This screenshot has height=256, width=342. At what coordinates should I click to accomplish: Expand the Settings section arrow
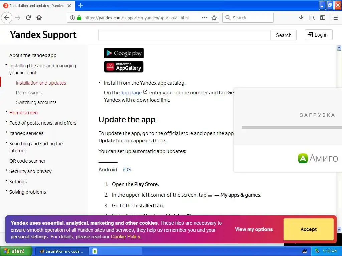6,181
